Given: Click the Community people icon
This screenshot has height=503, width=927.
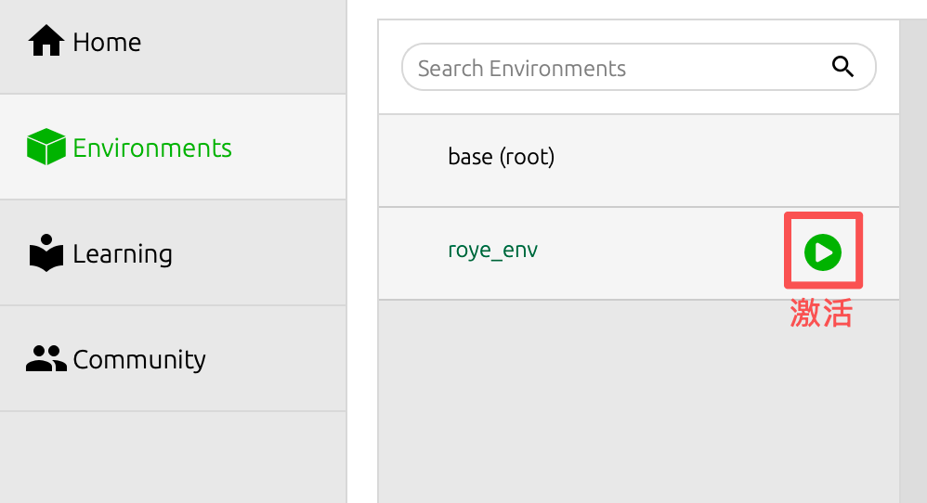Looking at the screenshot, I should [46, 359].
